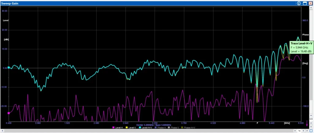Click the Trace Level-H+V tooltip
Image resolution: width=314 pixels, height=133 pixels.
[301, 47]
